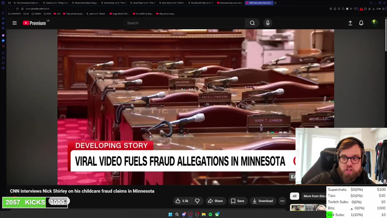
Task: Click inside the YouTube Search field
Action: click(x=184, y=23)
